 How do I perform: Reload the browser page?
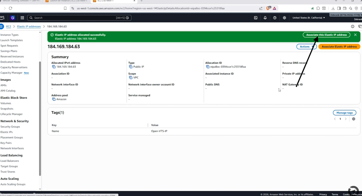[x=11, y=8]
